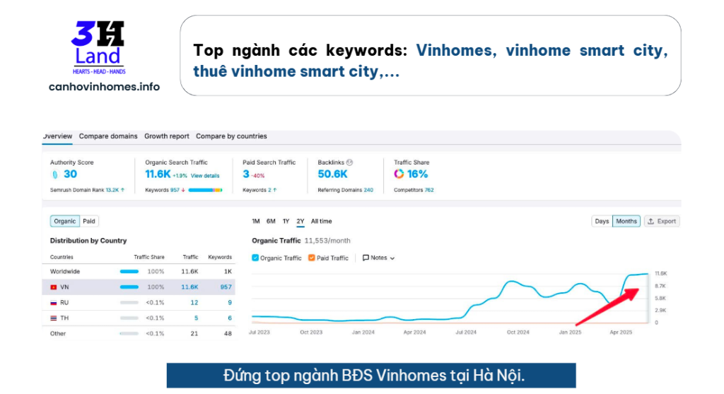The height and width of the screenshot is (394, 724).
Task: Select the Other countries row
Action: pos(139,333)
